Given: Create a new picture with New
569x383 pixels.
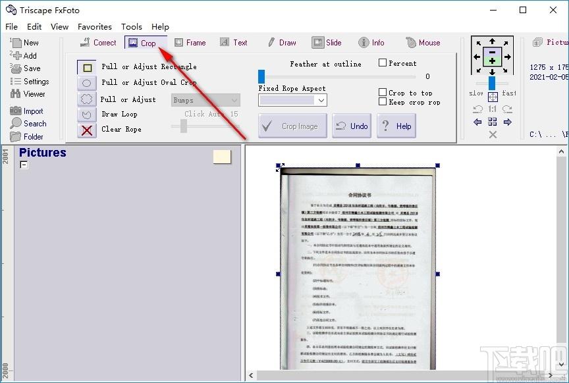Looking at the screenshot, I should (26, 43).
